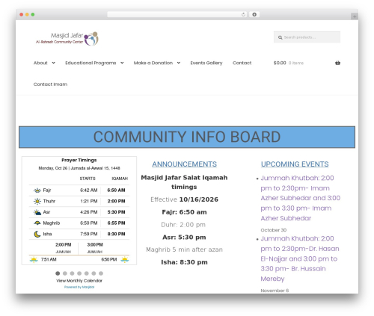
Task: Click the new tab plus button
Action: point(355,16)
